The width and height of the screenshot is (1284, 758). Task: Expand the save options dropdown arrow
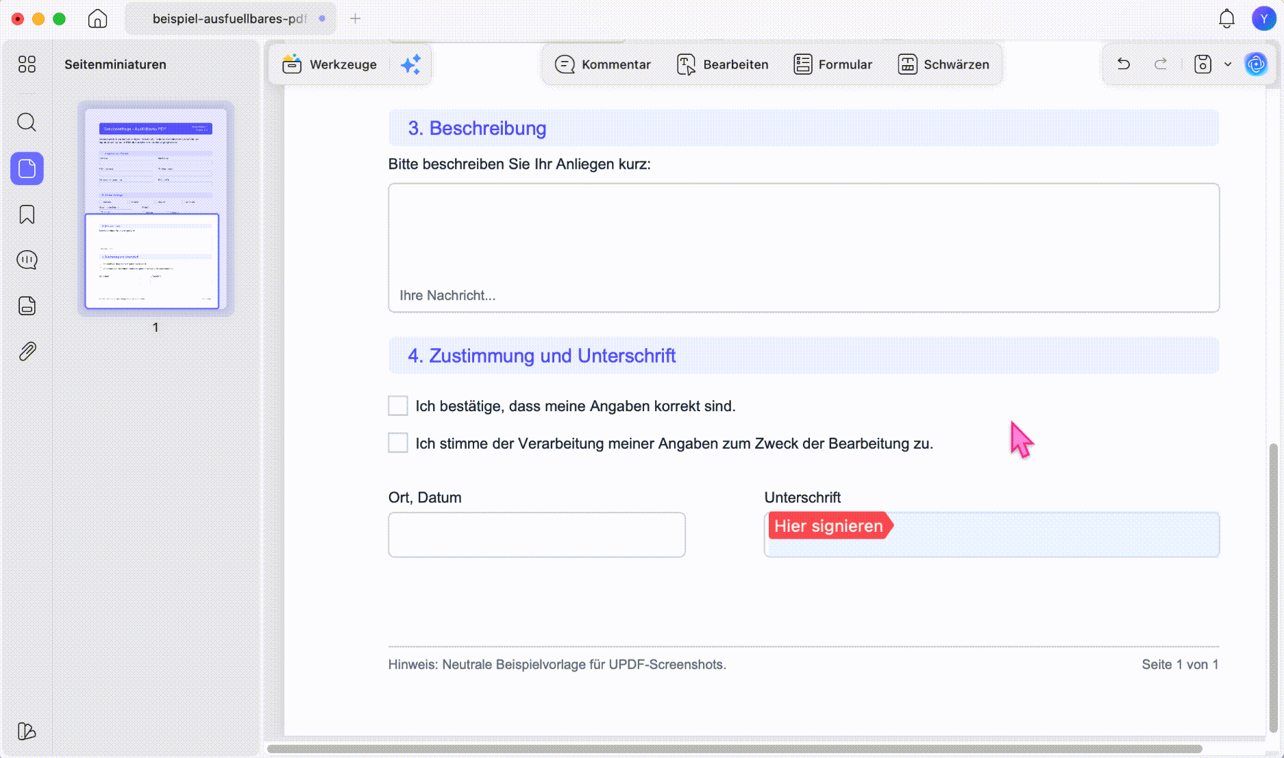point(1228,64)
